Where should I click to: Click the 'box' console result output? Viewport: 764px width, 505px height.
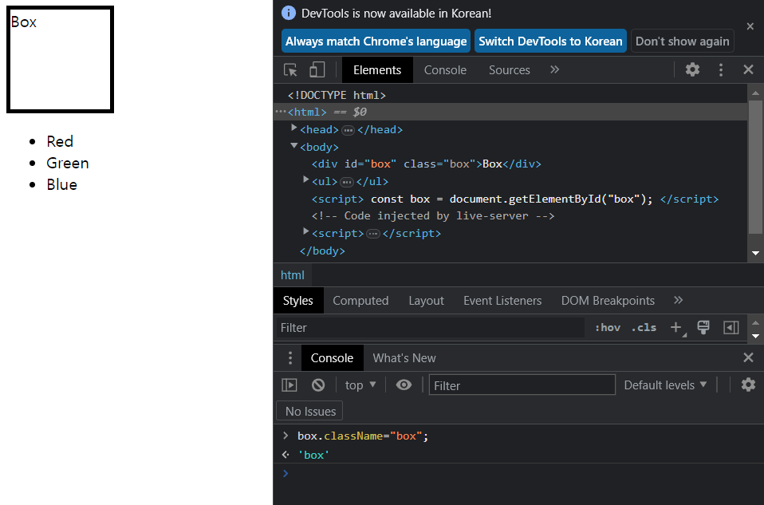pyautogui.click(x=313, y=455)
